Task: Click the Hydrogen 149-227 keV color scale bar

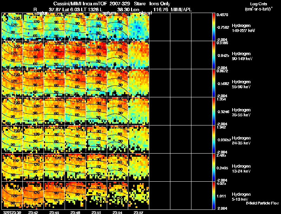Action: tap(214, 27)
